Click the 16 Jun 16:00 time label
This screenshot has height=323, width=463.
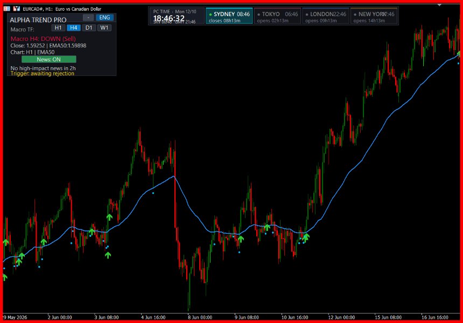click(434, 318)
